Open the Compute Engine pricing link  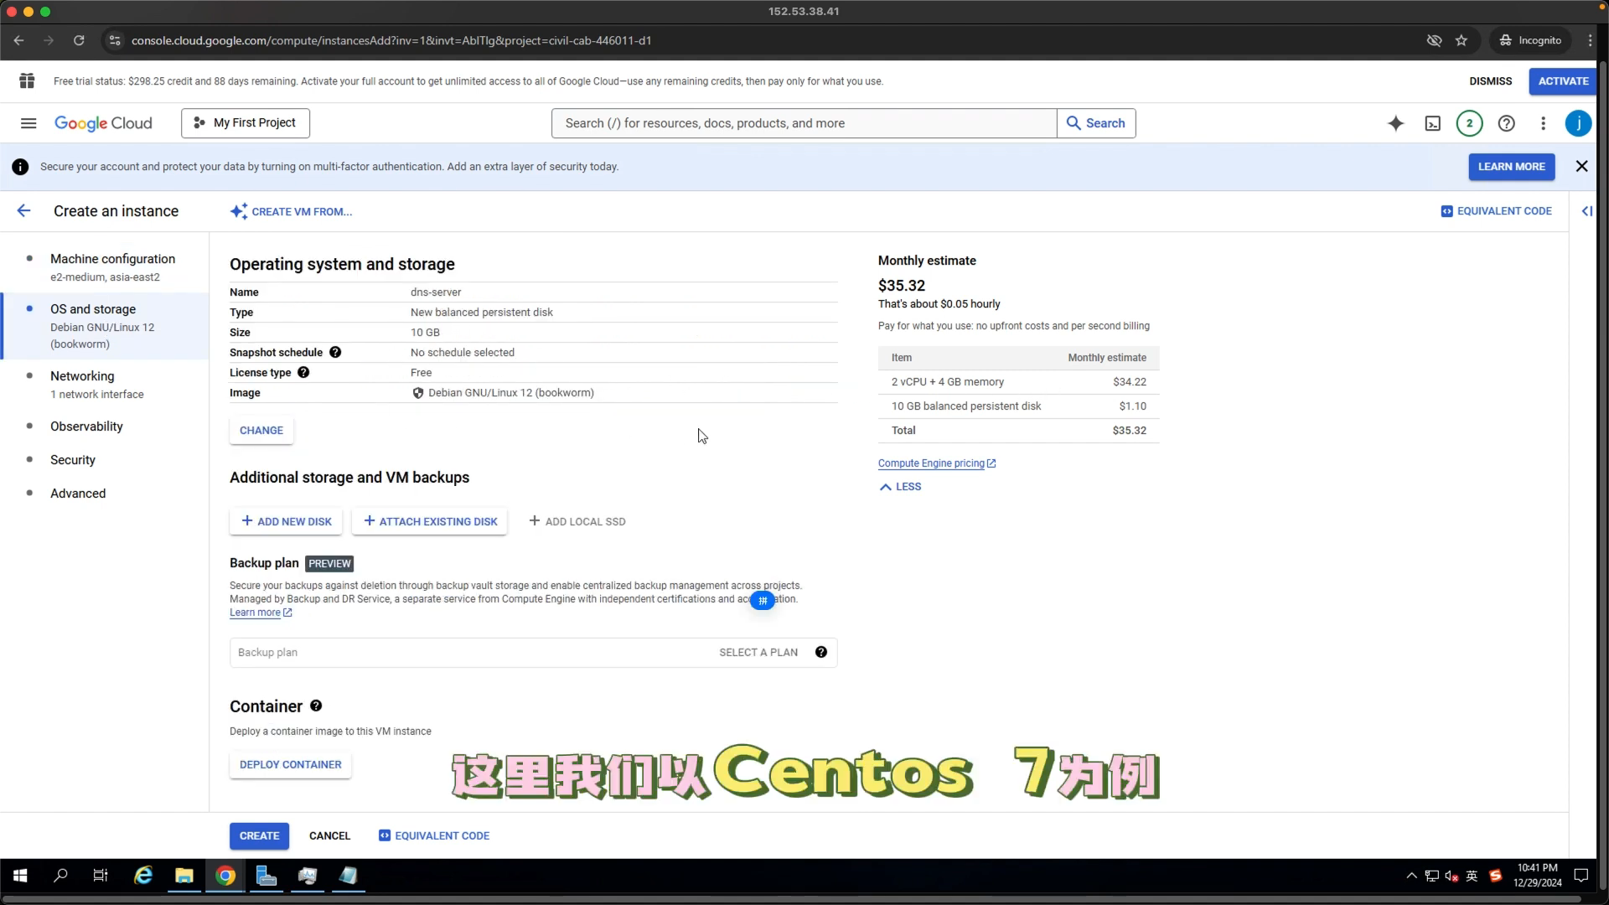tap(937, 463)
